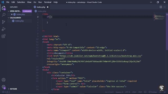This screenshot has height=94, width=168.
Task: Click the PHP language mode status item
Action: coord(140,92)
